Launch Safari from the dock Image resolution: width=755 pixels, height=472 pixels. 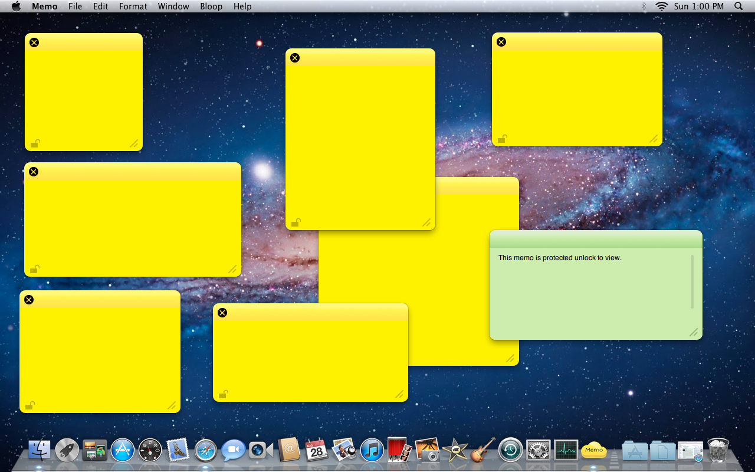point(206,451)
